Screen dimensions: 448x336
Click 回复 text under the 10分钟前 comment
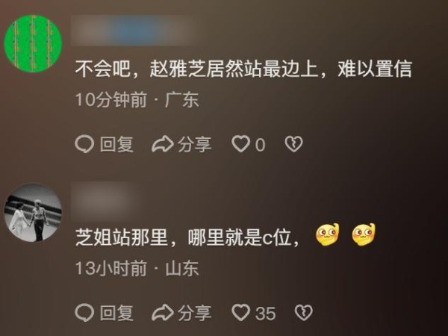[x=116, y=144]
